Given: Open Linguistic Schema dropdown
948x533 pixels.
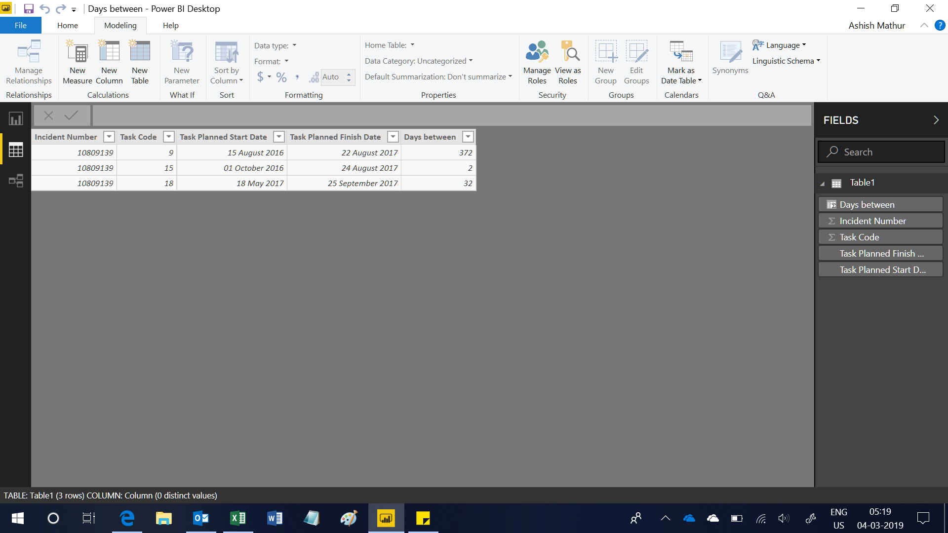Looking at the screenshot, I should (786, 61).
